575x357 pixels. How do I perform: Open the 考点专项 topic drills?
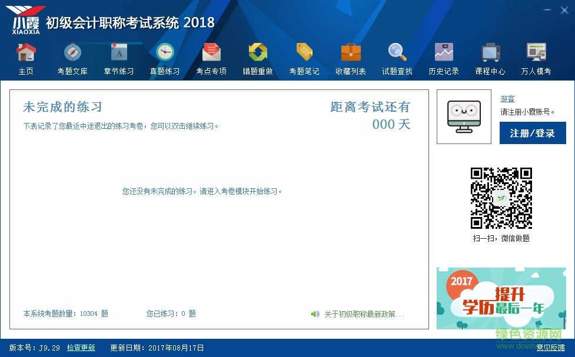211,58
